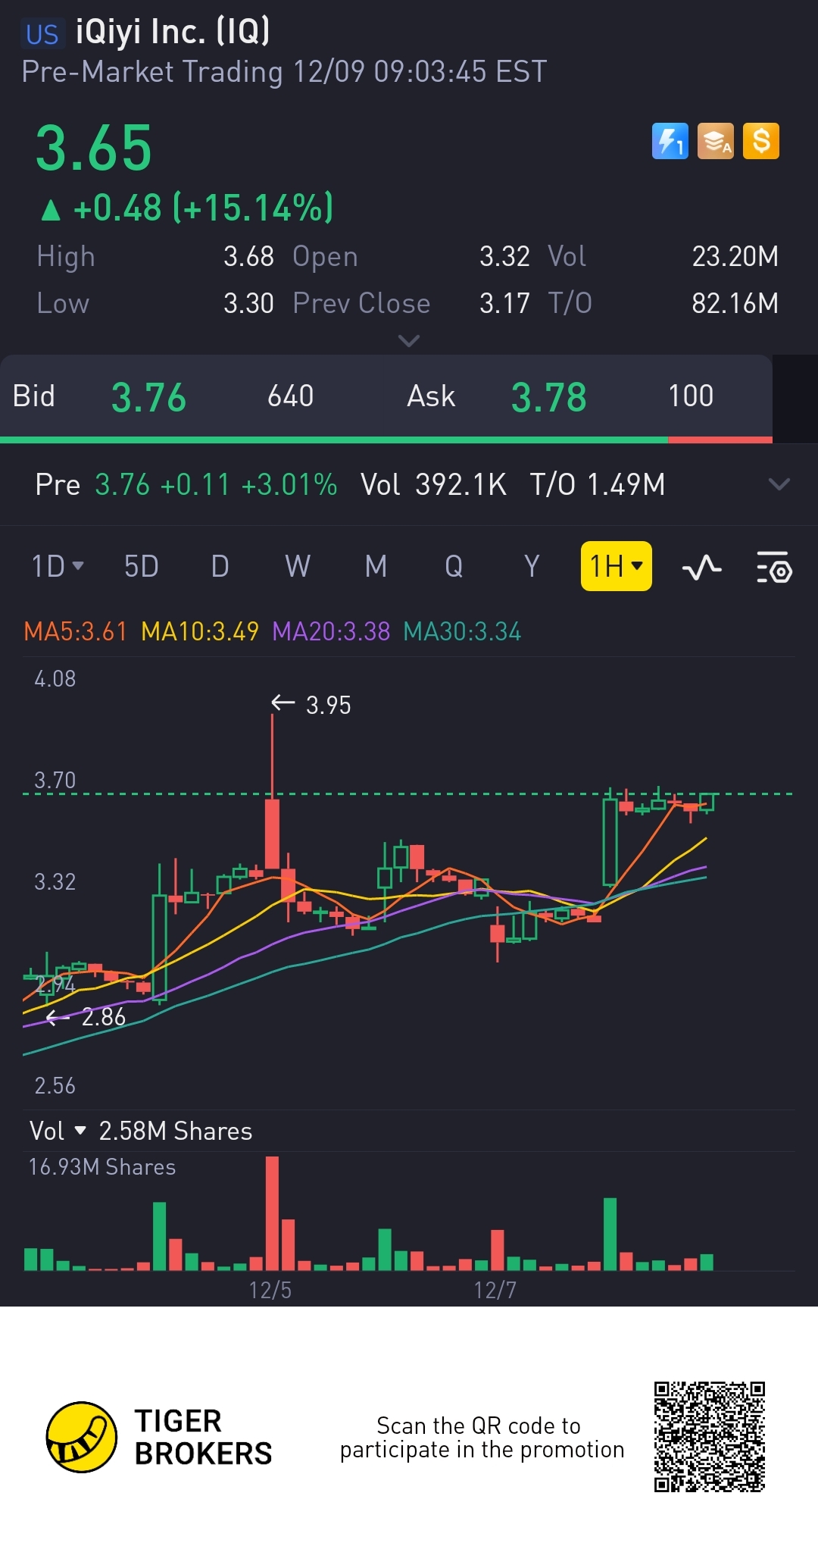Tap the MA20:3.38 indicator label
Image resolution: width=818 pixels, height=1568 pixels.
point(331,631)
